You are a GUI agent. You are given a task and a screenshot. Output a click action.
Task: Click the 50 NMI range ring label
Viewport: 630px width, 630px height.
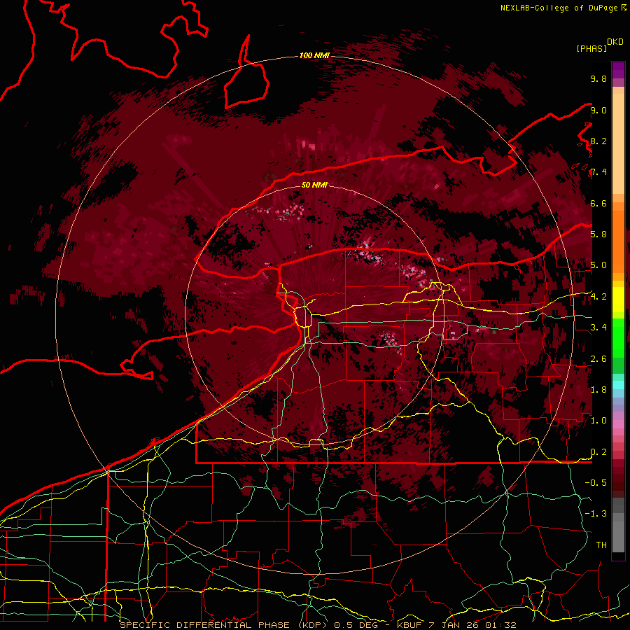(314, 185)
